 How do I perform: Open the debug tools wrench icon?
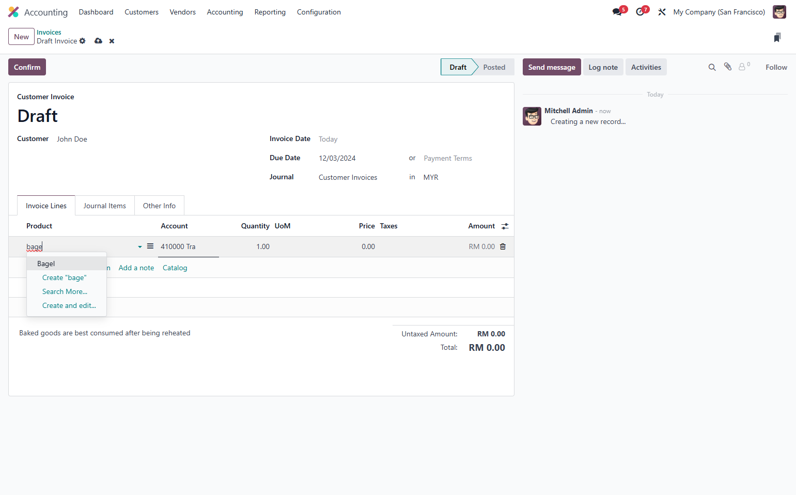(x=662, y=12)
